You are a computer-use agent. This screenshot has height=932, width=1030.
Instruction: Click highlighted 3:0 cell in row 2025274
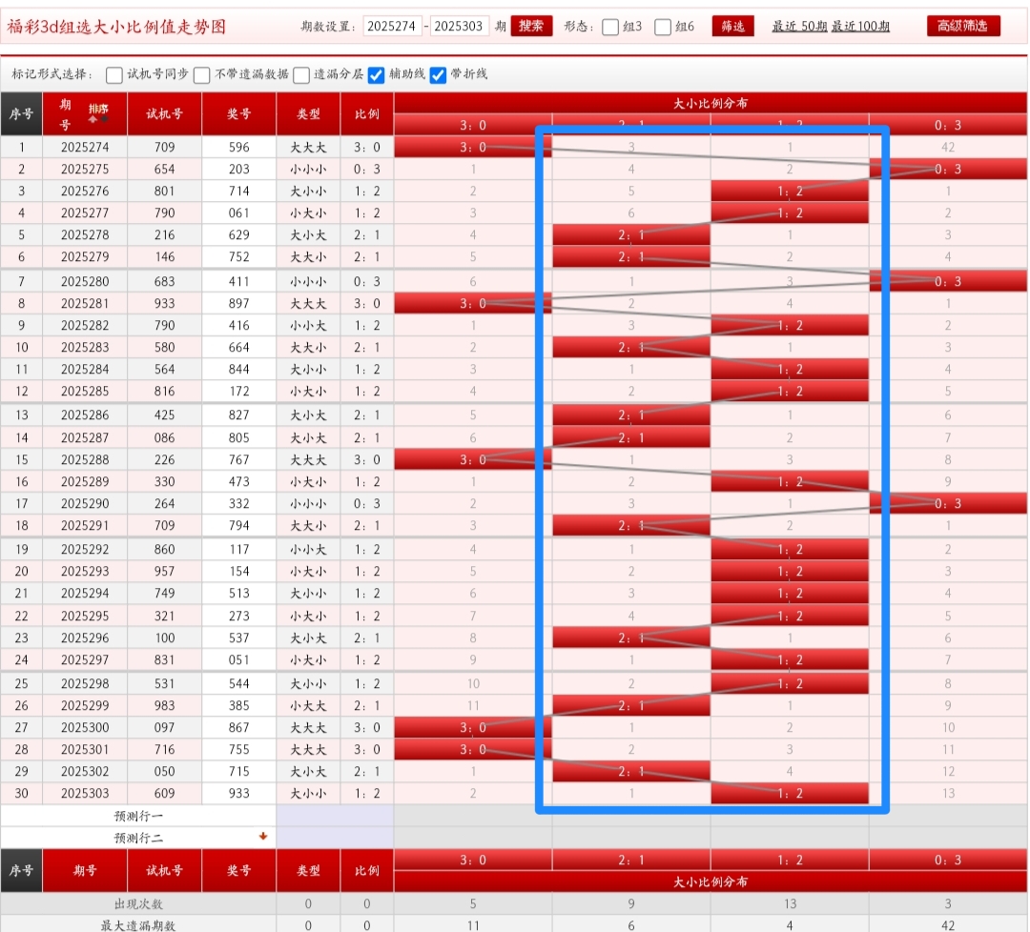[473, 147]
